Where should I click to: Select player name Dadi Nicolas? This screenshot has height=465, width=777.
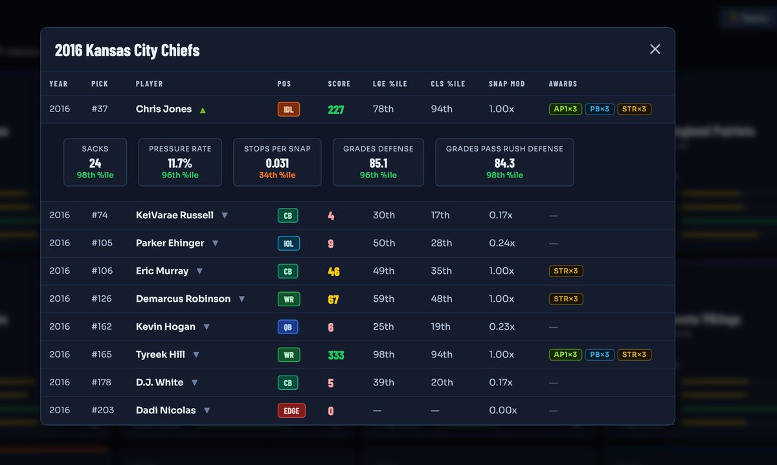(x=166, y=410)
